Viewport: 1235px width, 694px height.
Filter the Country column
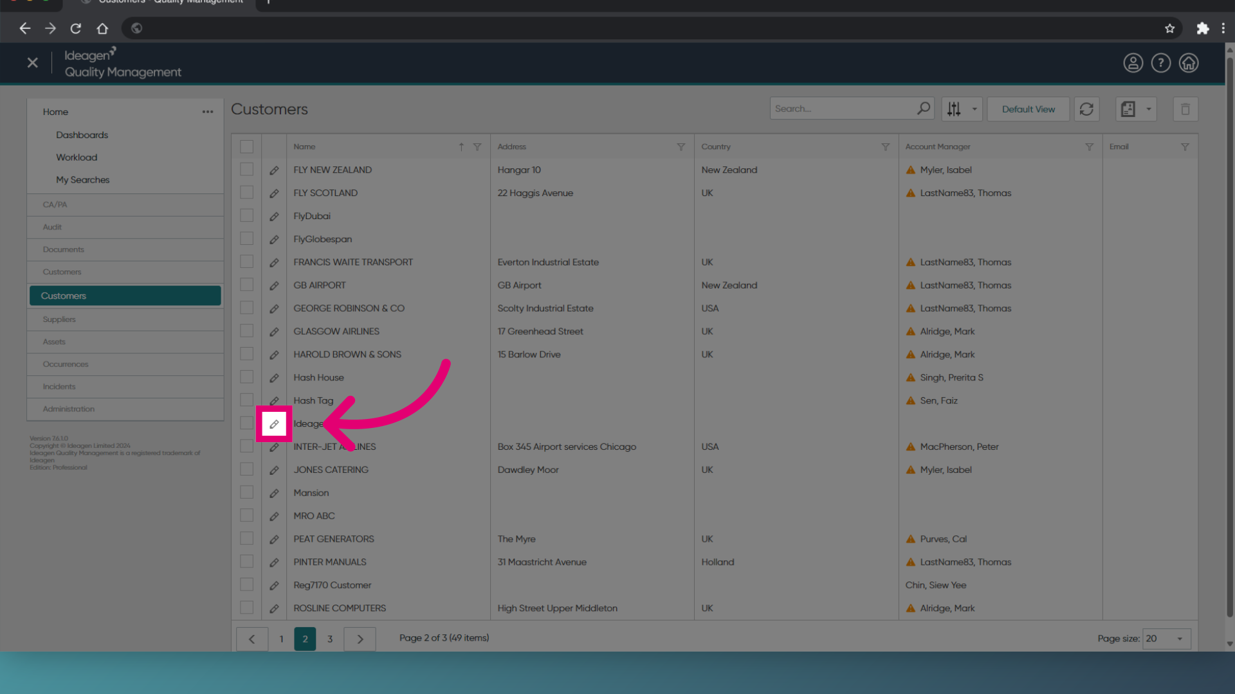[885, 147]
